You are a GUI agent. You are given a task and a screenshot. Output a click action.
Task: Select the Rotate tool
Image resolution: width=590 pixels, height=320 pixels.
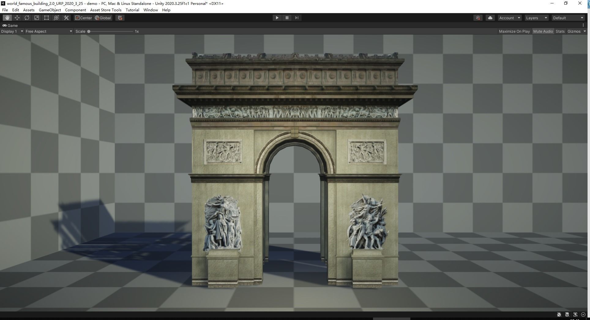pyautogui.click(x=27, y=18)
